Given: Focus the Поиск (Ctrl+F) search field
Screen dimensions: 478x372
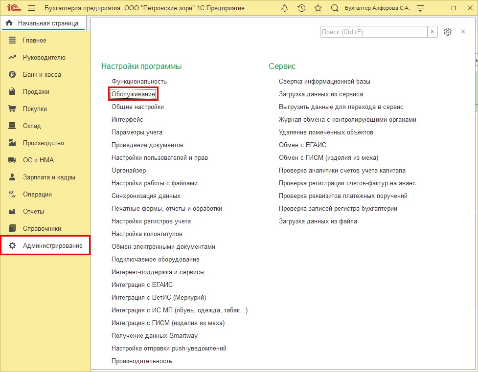Looking at the screenshot, I should tap(374, 32).
